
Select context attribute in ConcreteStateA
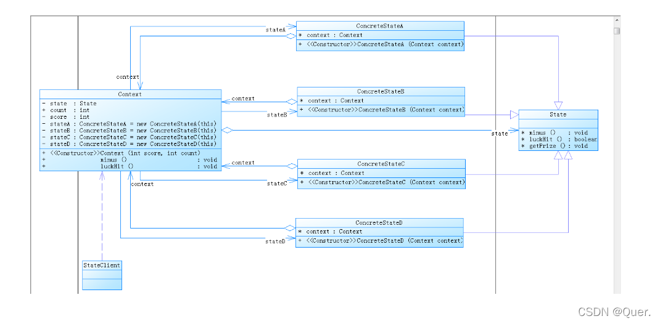[331, 35]
